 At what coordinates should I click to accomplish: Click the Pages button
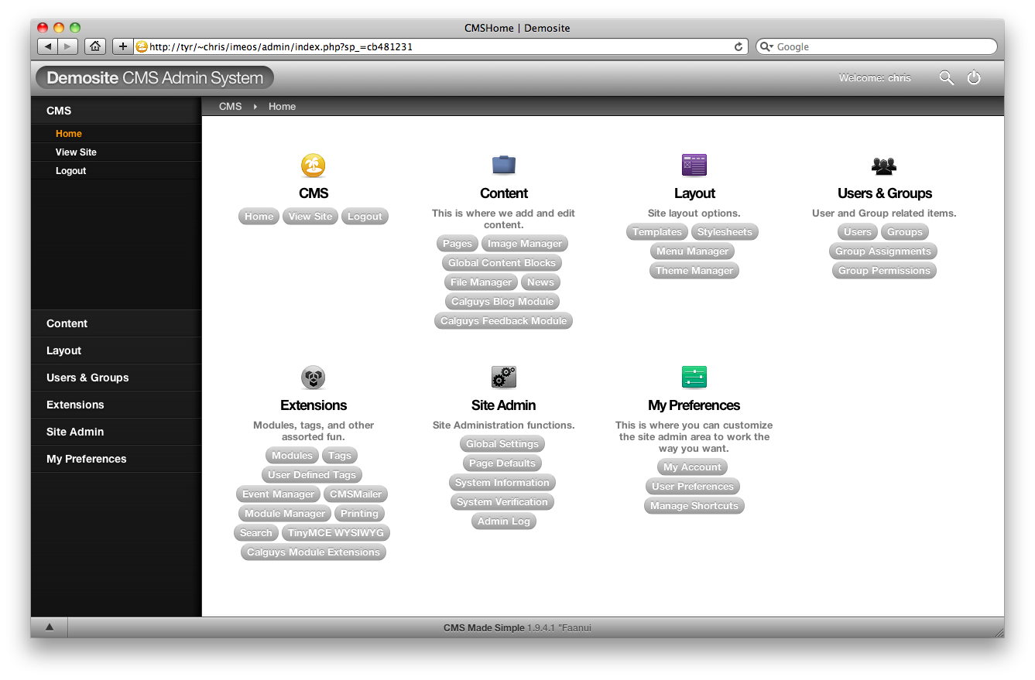458,244
